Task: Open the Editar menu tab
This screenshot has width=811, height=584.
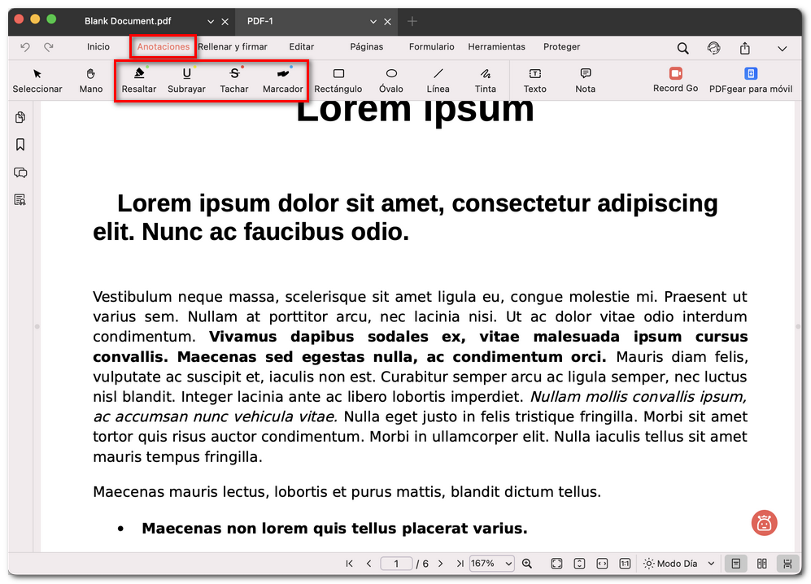Action: coord(302,47)
